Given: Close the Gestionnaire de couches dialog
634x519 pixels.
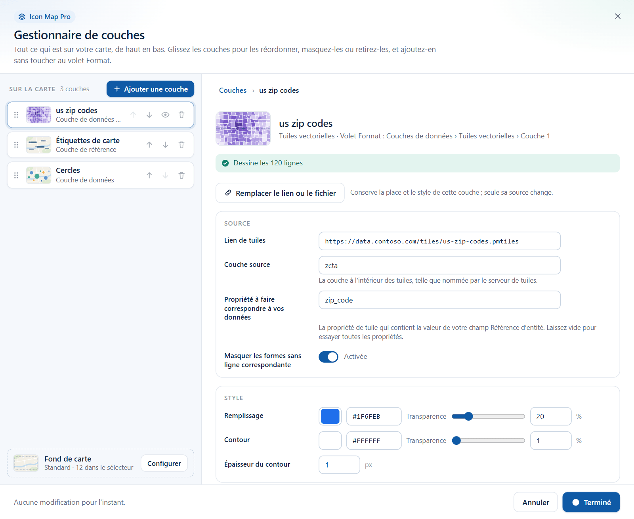Looking at the screenshot, I should [618, 16].
